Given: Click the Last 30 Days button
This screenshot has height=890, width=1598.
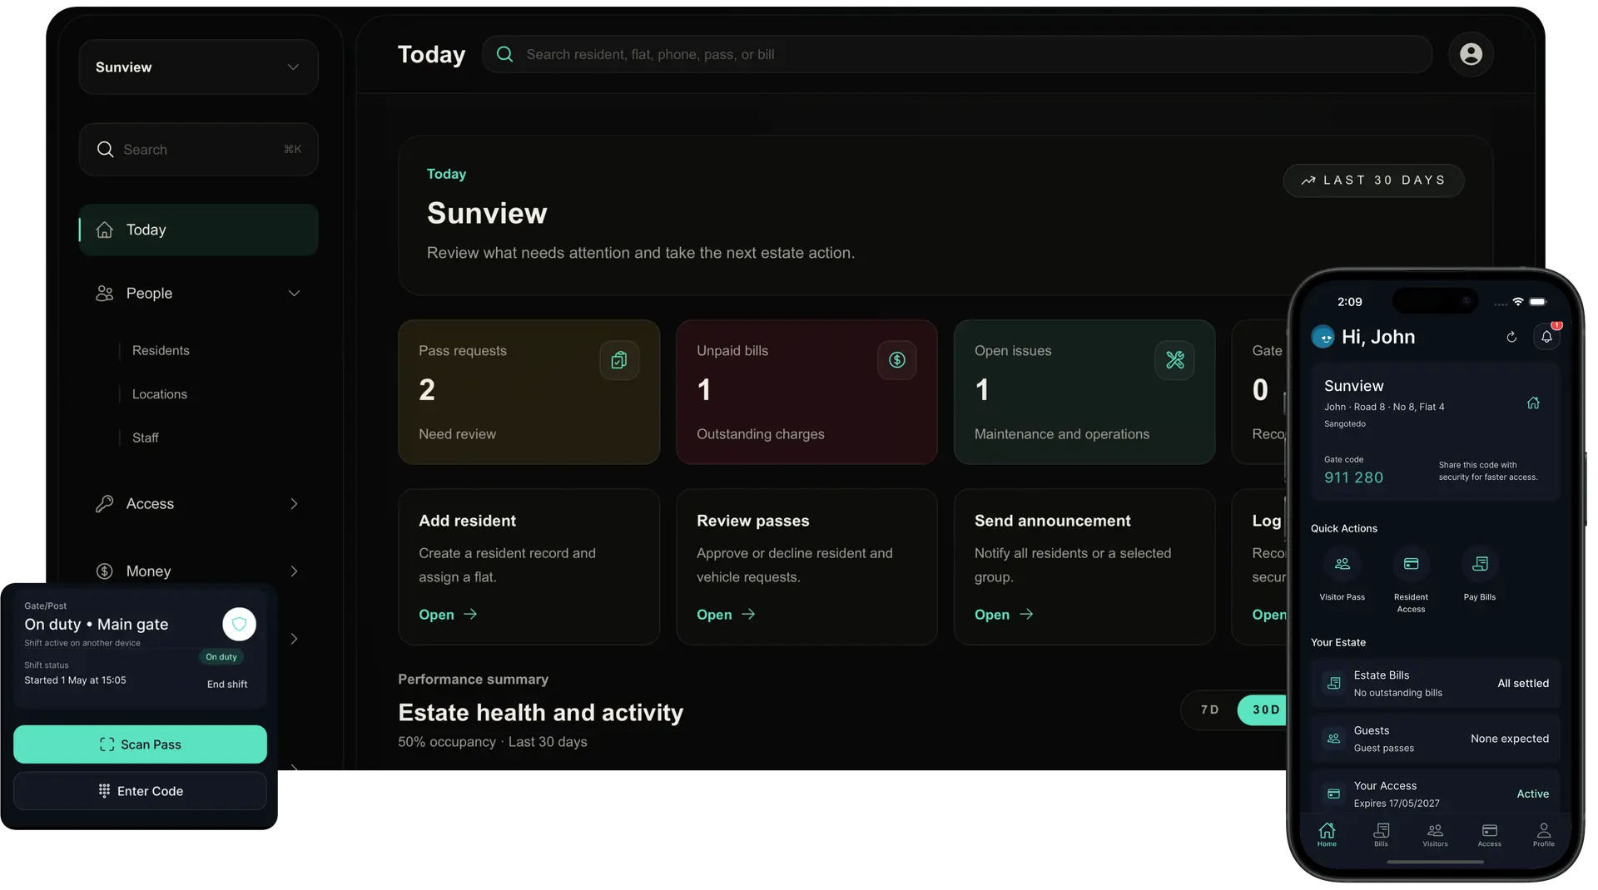Looking at the screenshot, I should (x=1373, y=180).
